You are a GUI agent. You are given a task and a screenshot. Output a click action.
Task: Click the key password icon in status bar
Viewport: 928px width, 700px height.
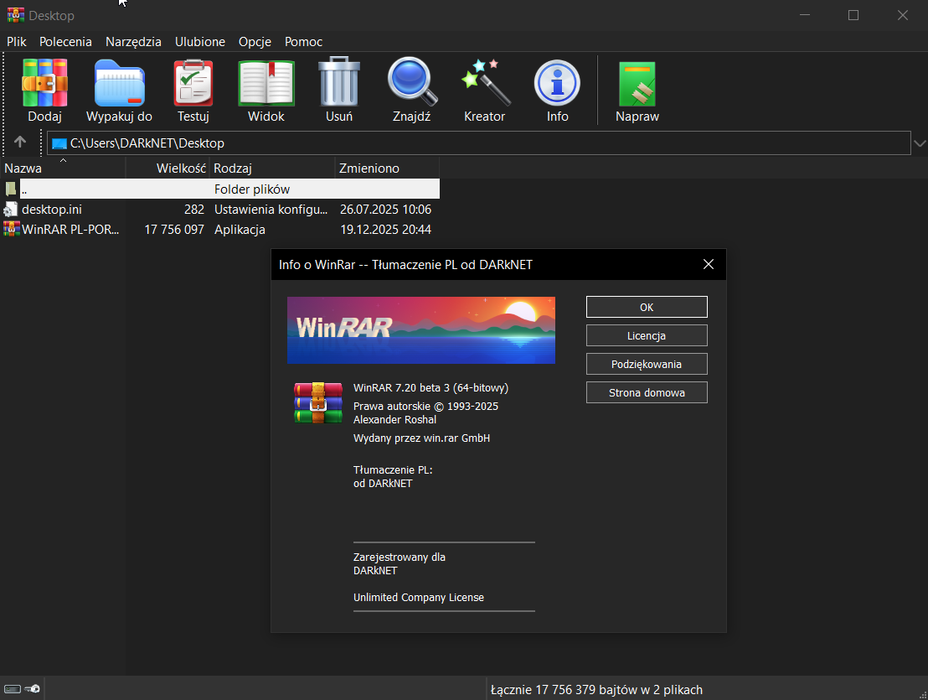pos(33,689)
